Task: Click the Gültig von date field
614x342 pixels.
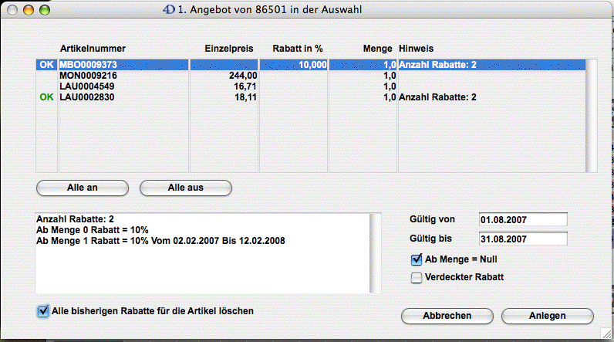Action: [x=522, y=221]
